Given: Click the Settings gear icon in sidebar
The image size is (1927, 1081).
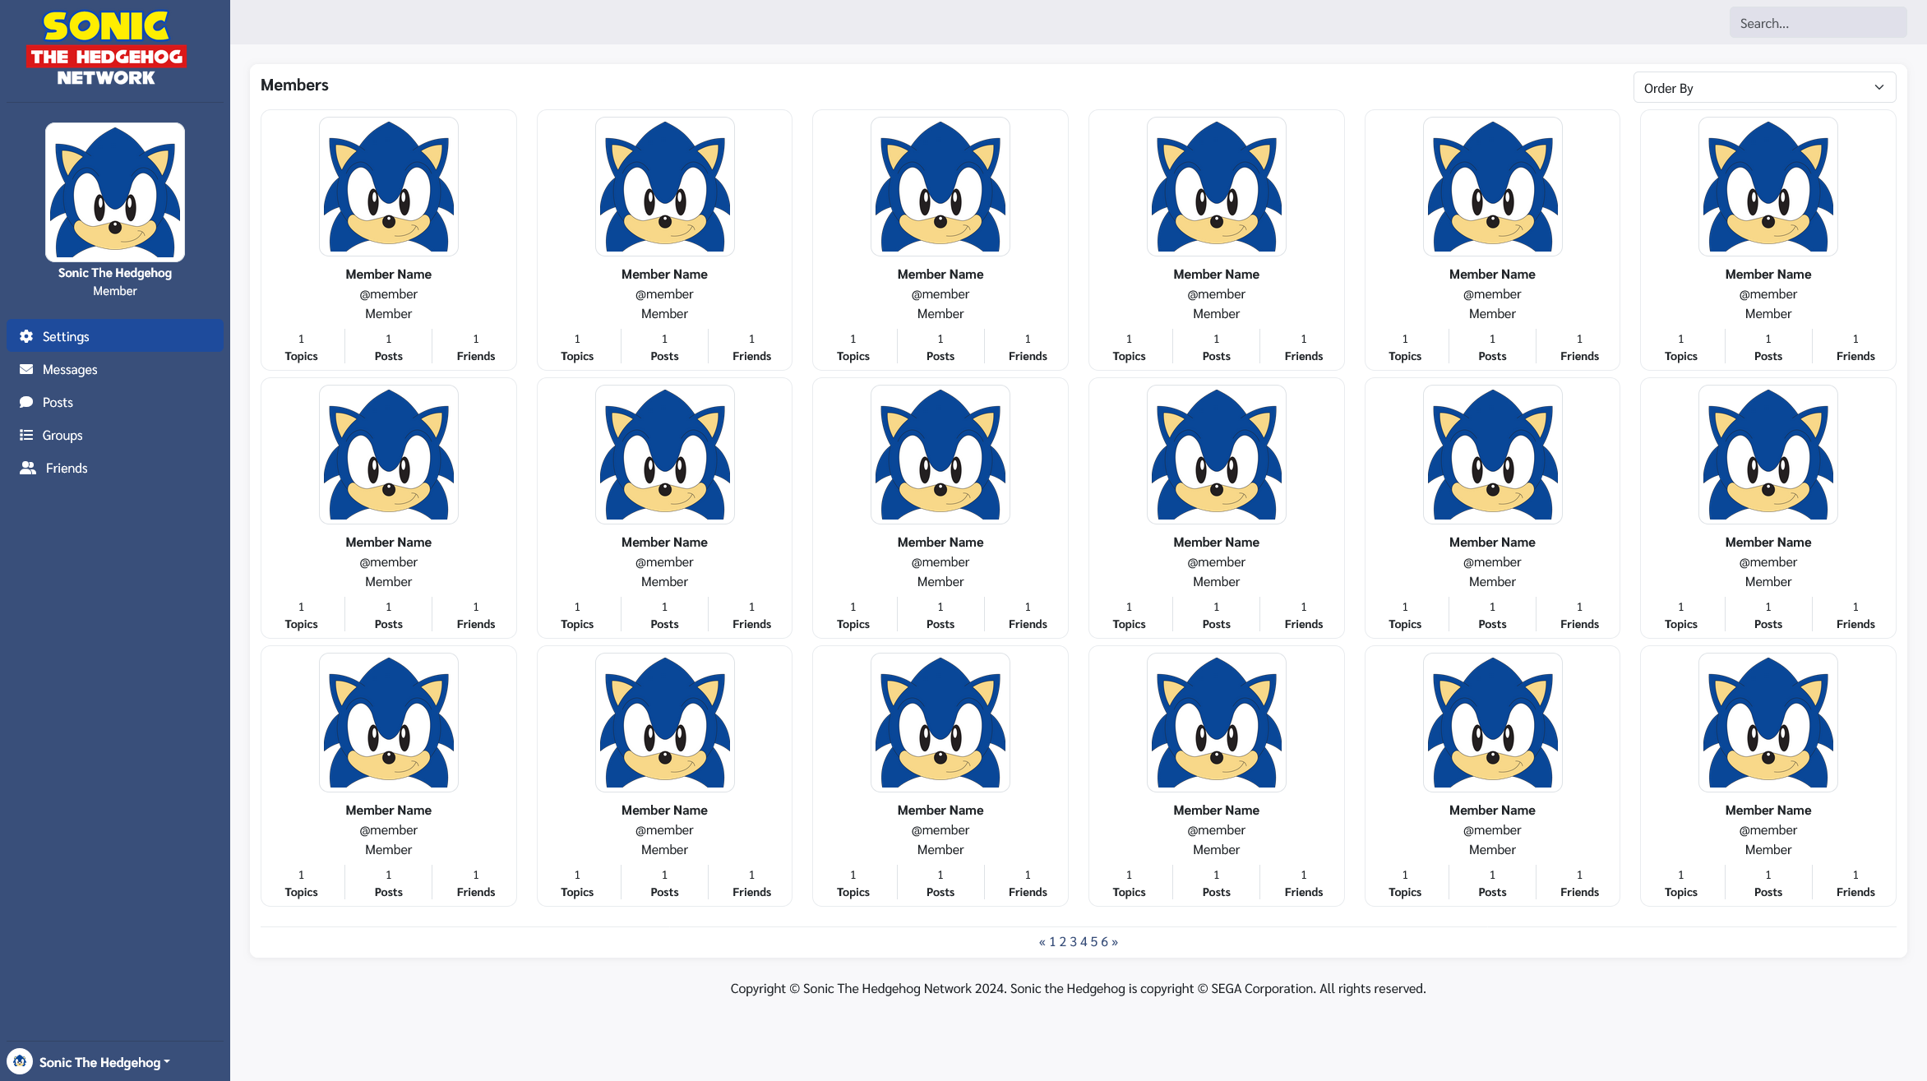Looking at the screenshot, I should pos(26,336).
